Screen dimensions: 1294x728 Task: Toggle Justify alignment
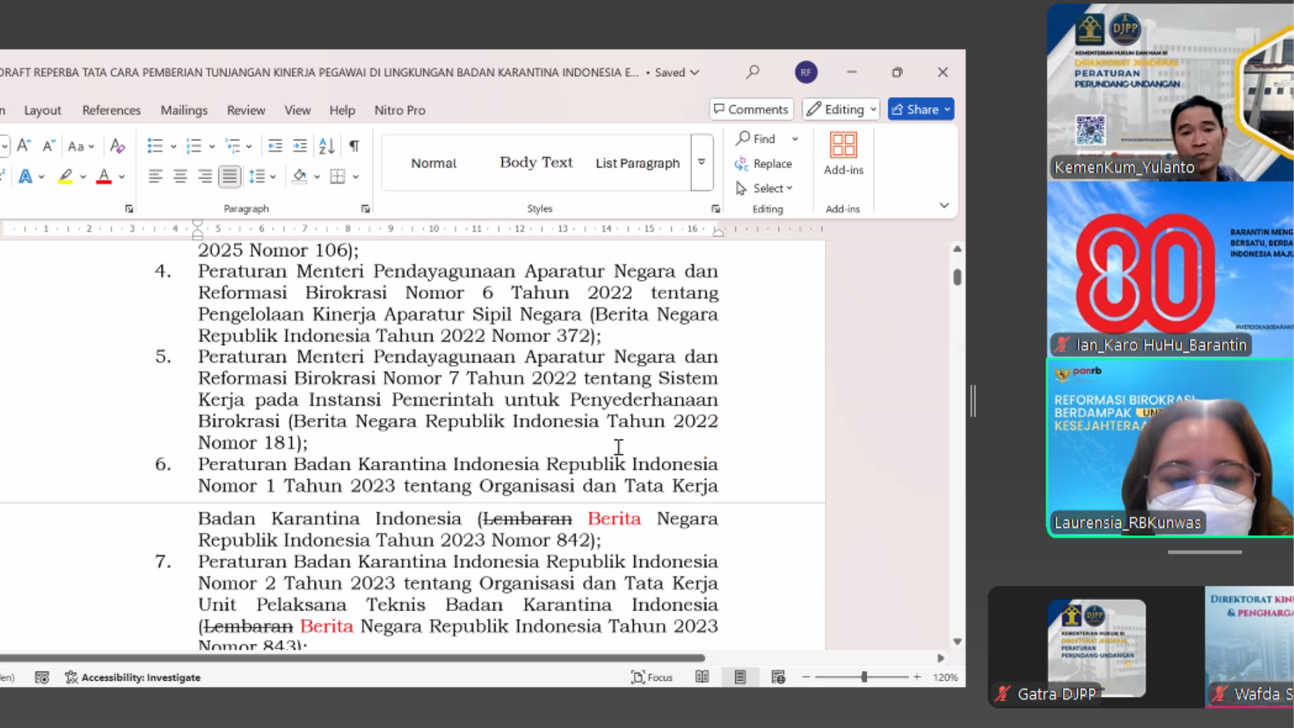tap(230, 177)
